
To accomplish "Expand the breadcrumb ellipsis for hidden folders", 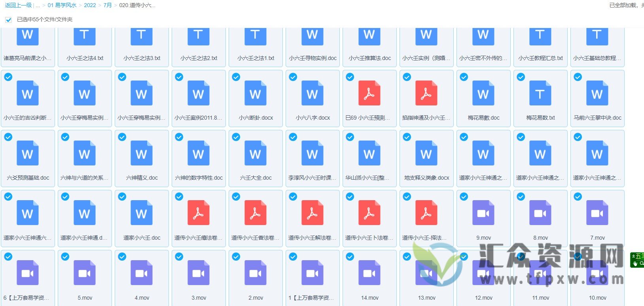I will [38, 5].
